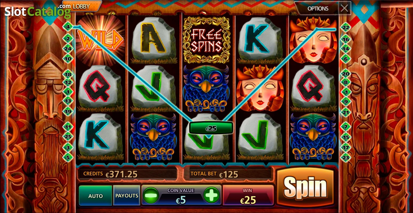The width and height of the screenshot is (413, 213).
Task: Click the SlotCatalog logo link
Action: pyautogui.click(x=37, y=11)
